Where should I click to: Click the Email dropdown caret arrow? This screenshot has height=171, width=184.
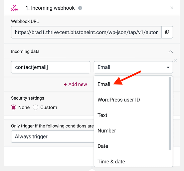168,67
